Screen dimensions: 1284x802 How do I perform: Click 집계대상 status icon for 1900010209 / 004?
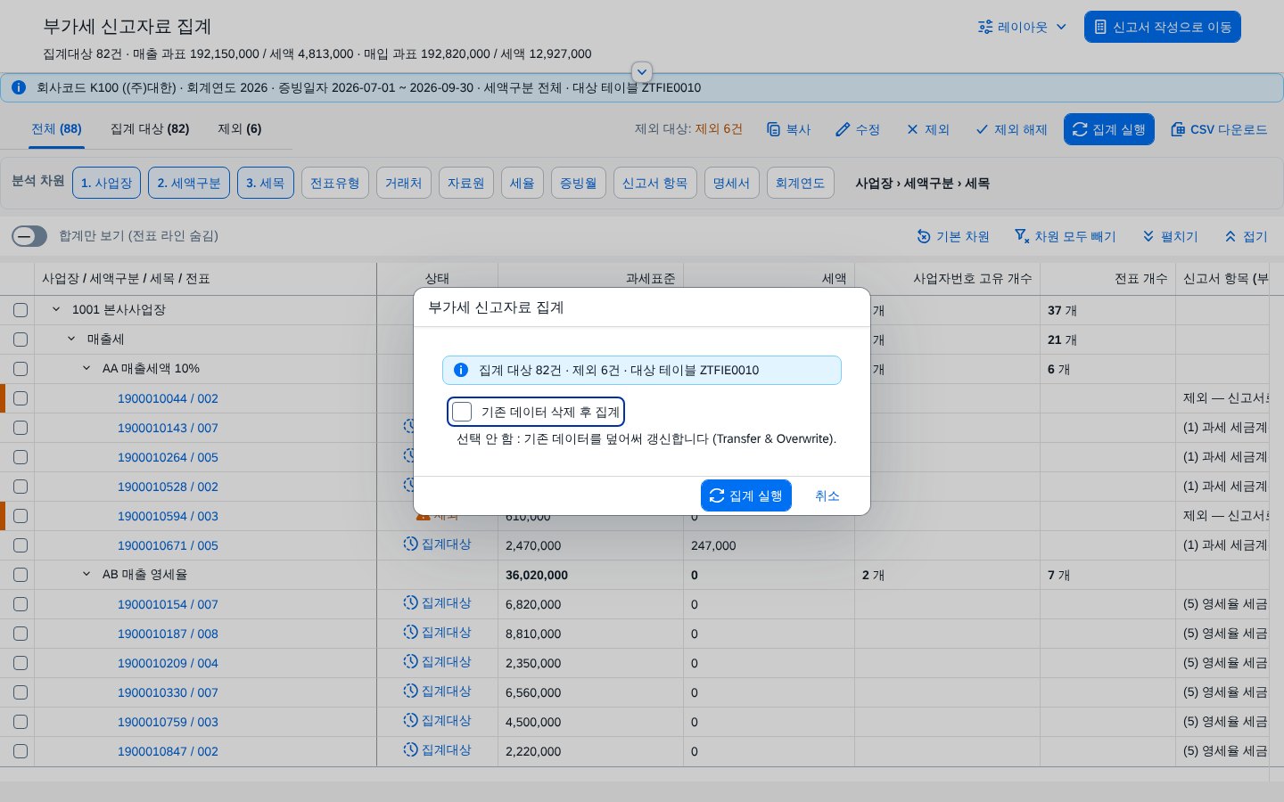[x=410, y=661]
